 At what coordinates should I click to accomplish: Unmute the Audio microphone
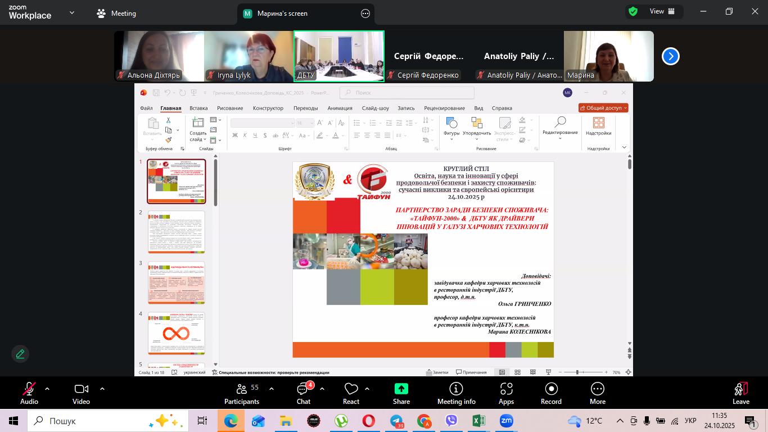tap(29, 389)
